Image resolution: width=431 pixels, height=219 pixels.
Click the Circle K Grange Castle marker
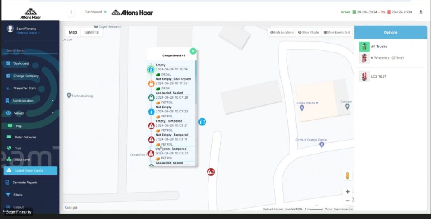point(322,145)
